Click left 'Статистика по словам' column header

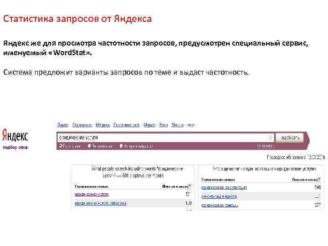(92, 186)
